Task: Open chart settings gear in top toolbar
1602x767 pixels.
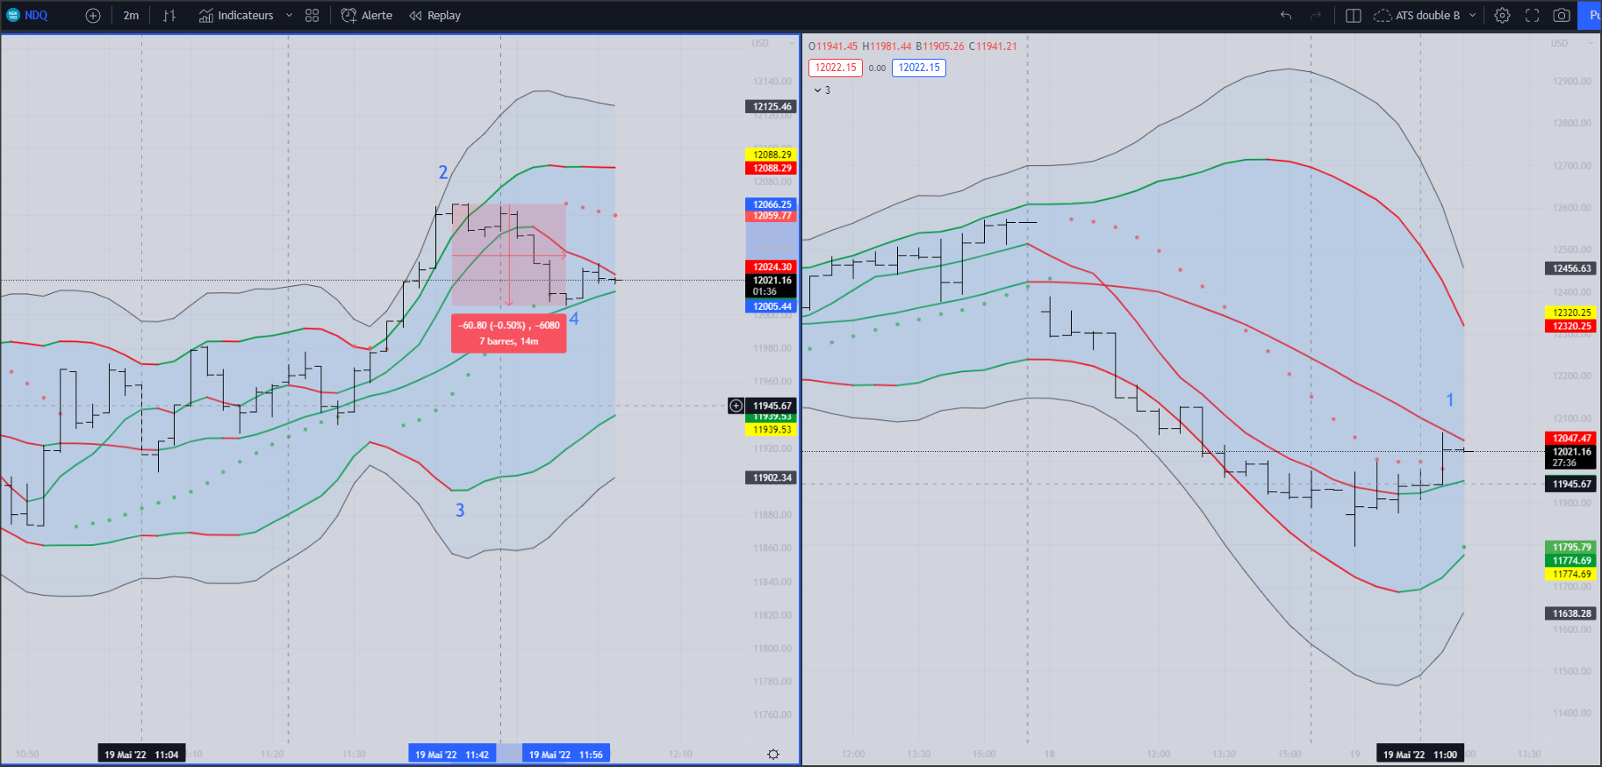Action: pyautogui.click(x=1502, y=16)
